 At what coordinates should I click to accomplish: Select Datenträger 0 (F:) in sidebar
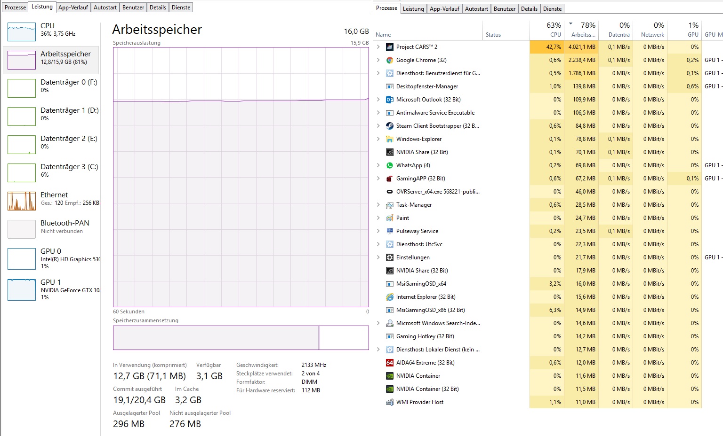51,88
